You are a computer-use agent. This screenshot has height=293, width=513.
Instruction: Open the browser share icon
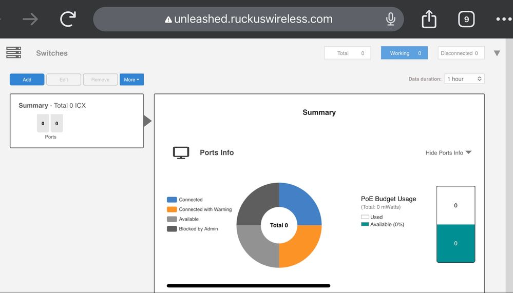429,19
